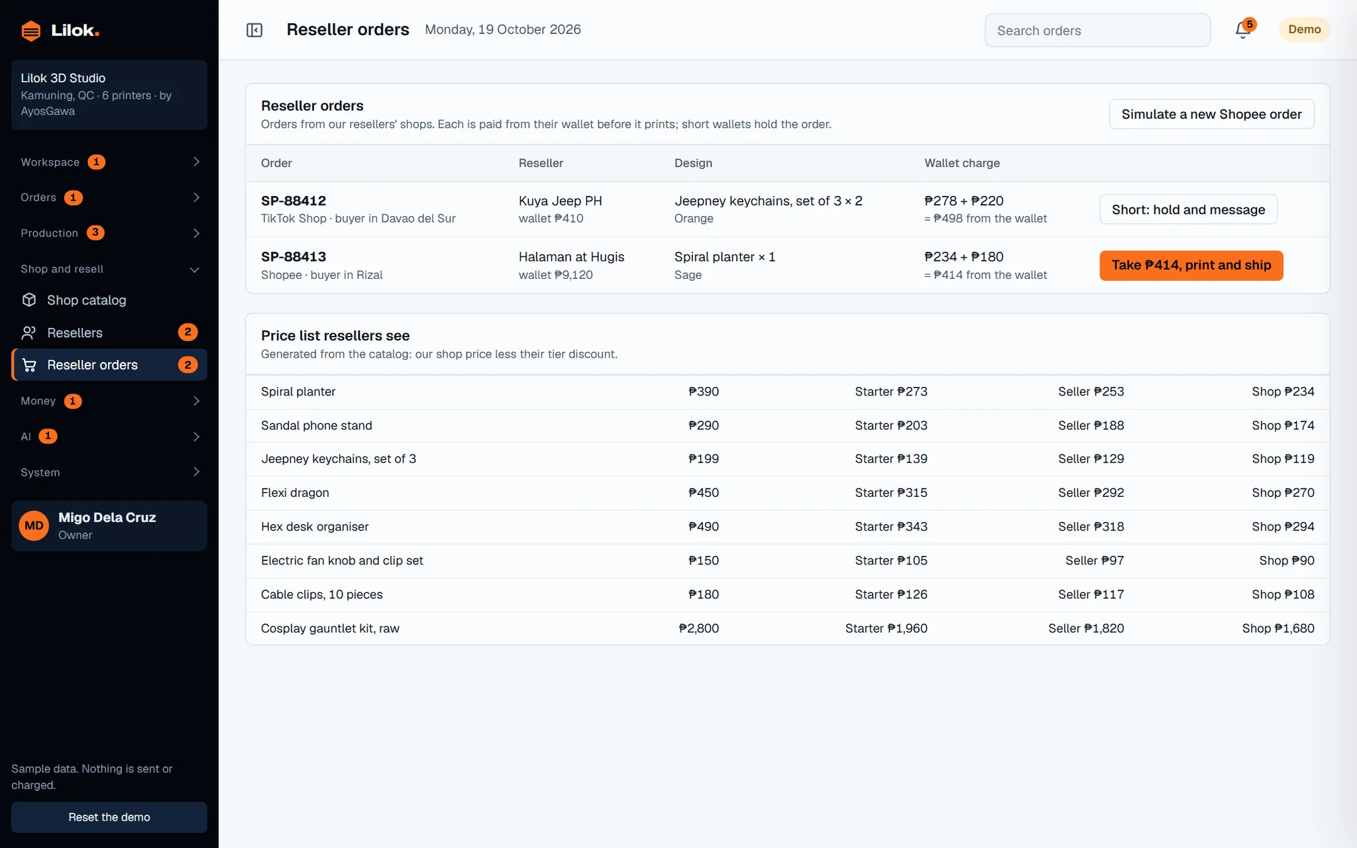Click Starter ₱1,960 price
This screenshot has width=1357, height=848.
pyautogui.click(x=886, y=628)
